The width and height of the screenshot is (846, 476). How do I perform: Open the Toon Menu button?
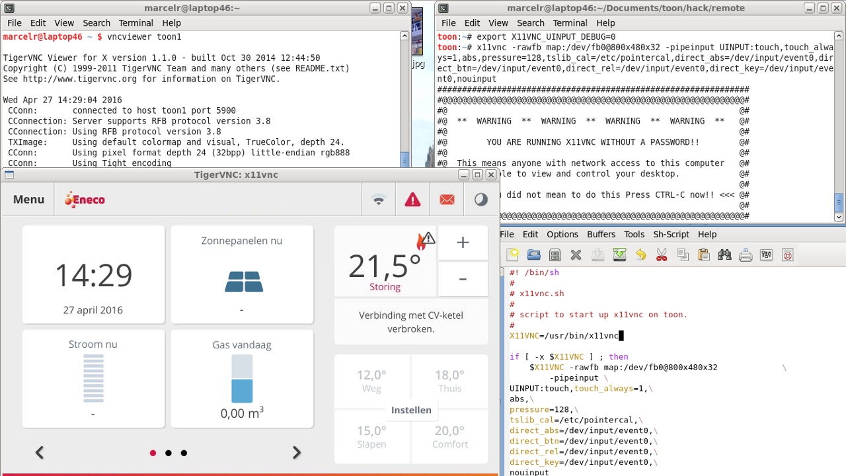click(x=28, y=200)
